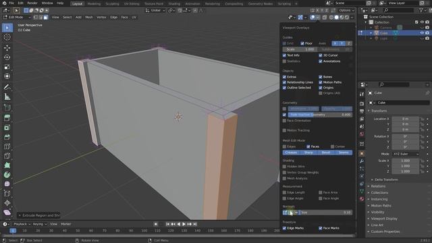Open the File menu
432x243 pixels.
click(x=11, y=3)
